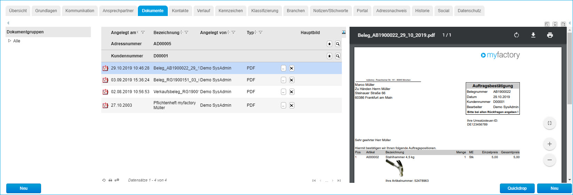This screenshot has height=195, width=573.
Task: Open filter for the Typ column
Action: click(x=260, y=33)
